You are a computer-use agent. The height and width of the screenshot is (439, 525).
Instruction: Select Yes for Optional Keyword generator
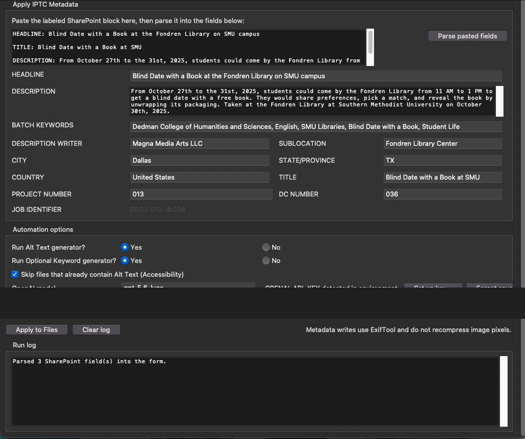tap(125, 260)
